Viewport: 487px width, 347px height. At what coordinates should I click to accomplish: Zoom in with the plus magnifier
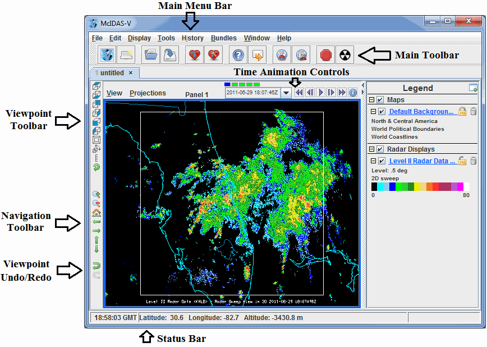(x=97, y=195)
